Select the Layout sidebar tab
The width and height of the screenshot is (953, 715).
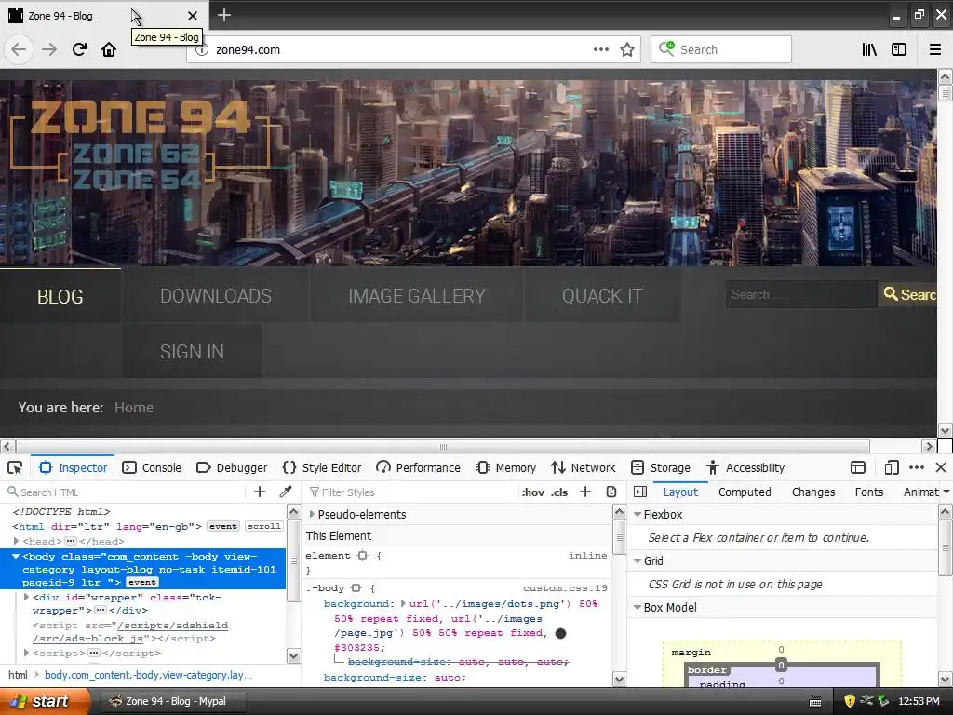pos(680,492)
